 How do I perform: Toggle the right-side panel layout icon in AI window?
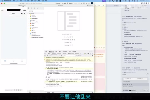[146, 3]
